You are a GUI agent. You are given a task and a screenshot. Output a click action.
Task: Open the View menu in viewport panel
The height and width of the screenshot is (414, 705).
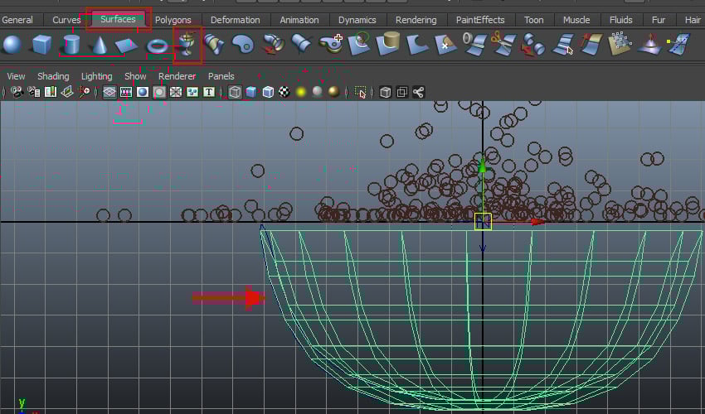pyautogui.click(x=16, y=76)
